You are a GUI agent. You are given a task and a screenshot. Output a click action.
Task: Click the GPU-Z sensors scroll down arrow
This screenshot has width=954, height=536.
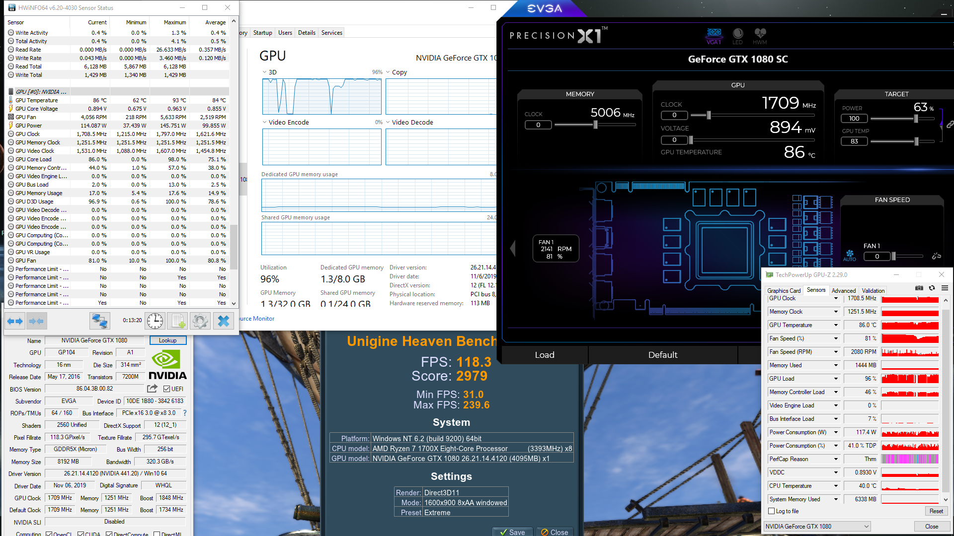point(946,499)
